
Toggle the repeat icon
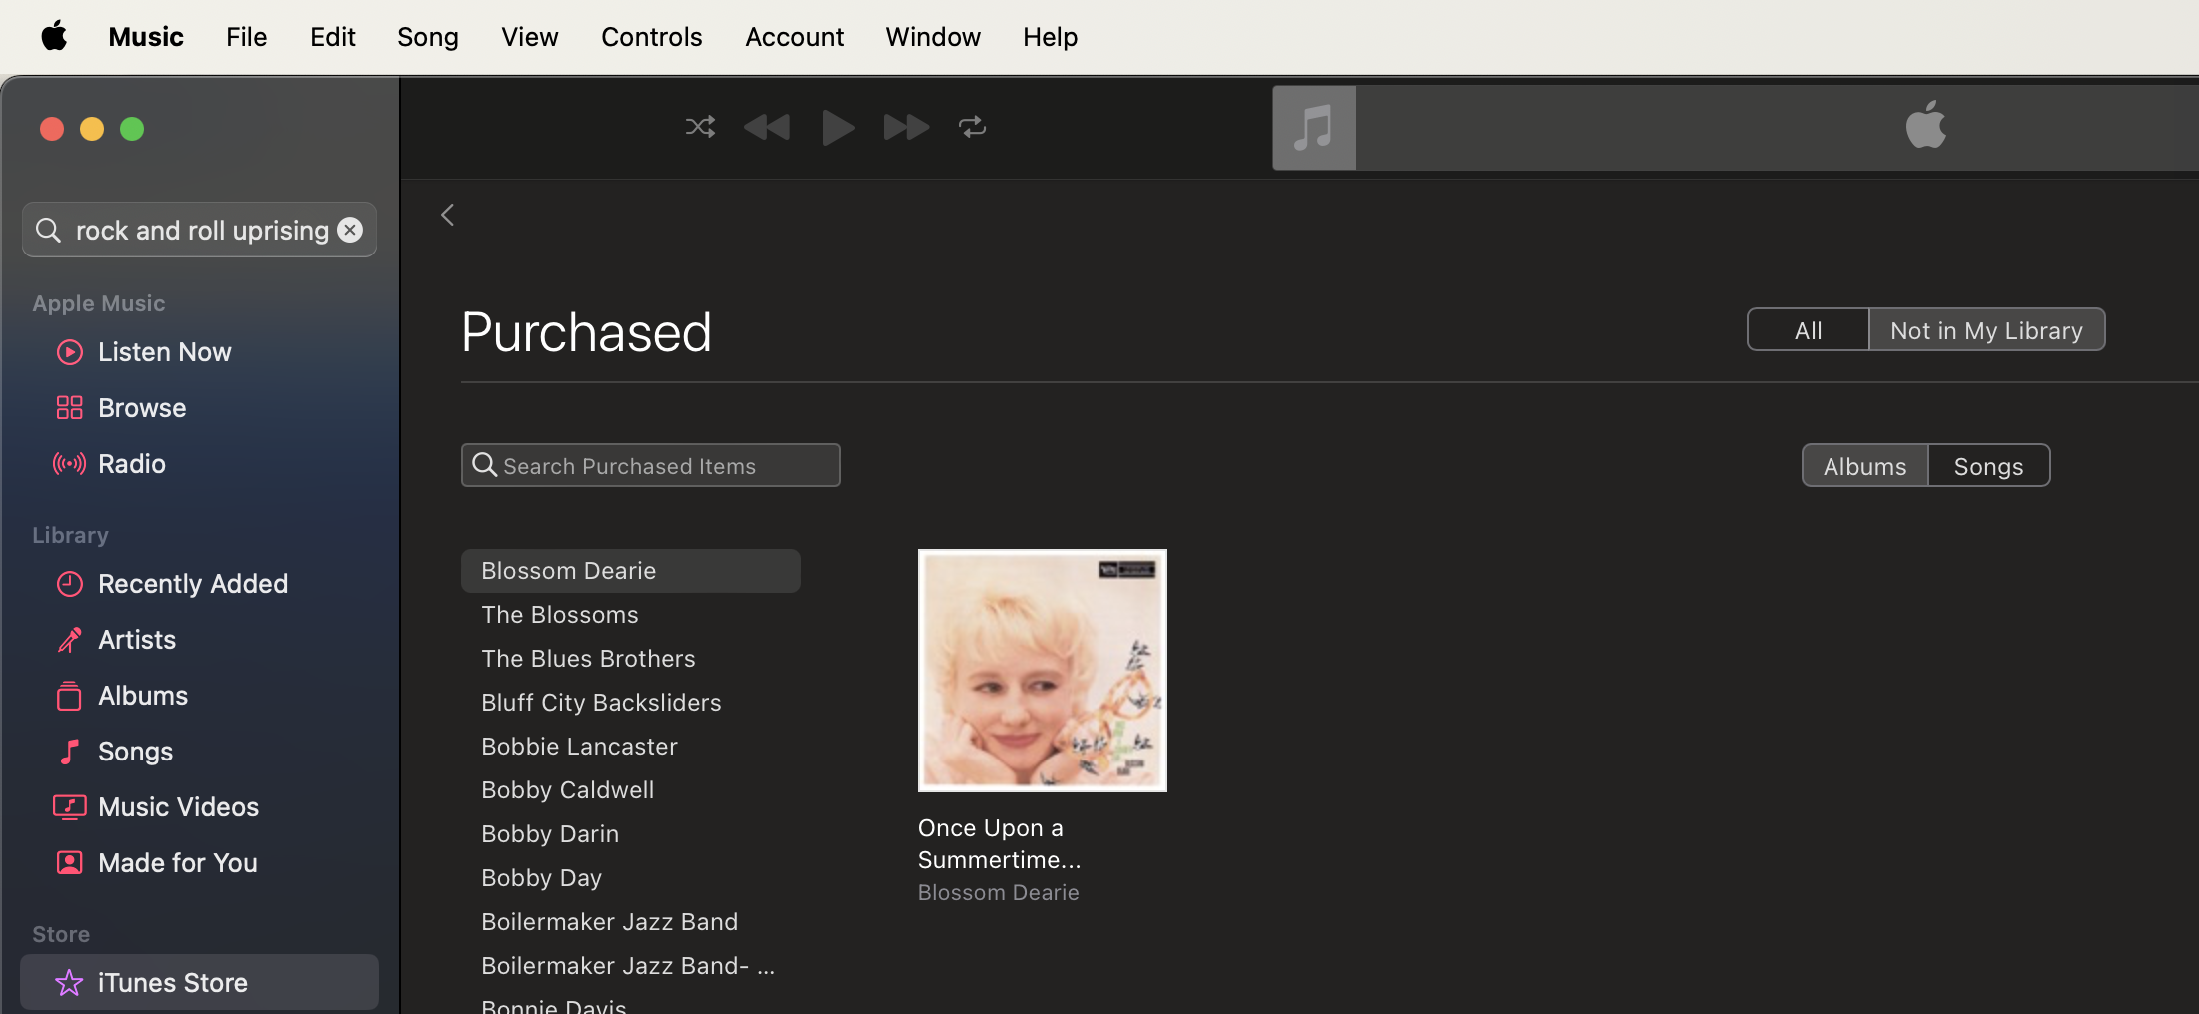[x=972, y=127]
